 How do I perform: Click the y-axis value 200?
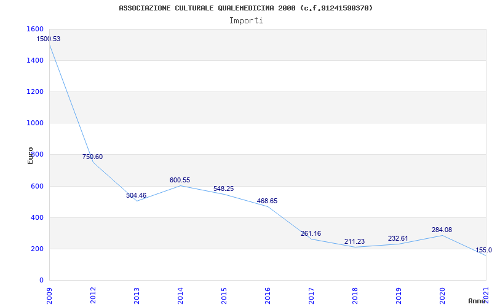coord(38,249)
